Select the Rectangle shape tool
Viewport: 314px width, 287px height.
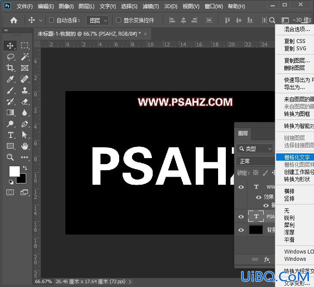coord(10,146)
